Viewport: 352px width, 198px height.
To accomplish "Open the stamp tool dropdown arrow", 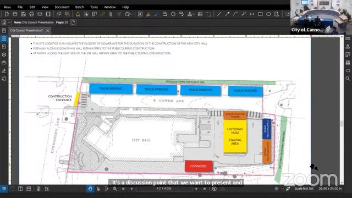I will click(x=194, y=14).
